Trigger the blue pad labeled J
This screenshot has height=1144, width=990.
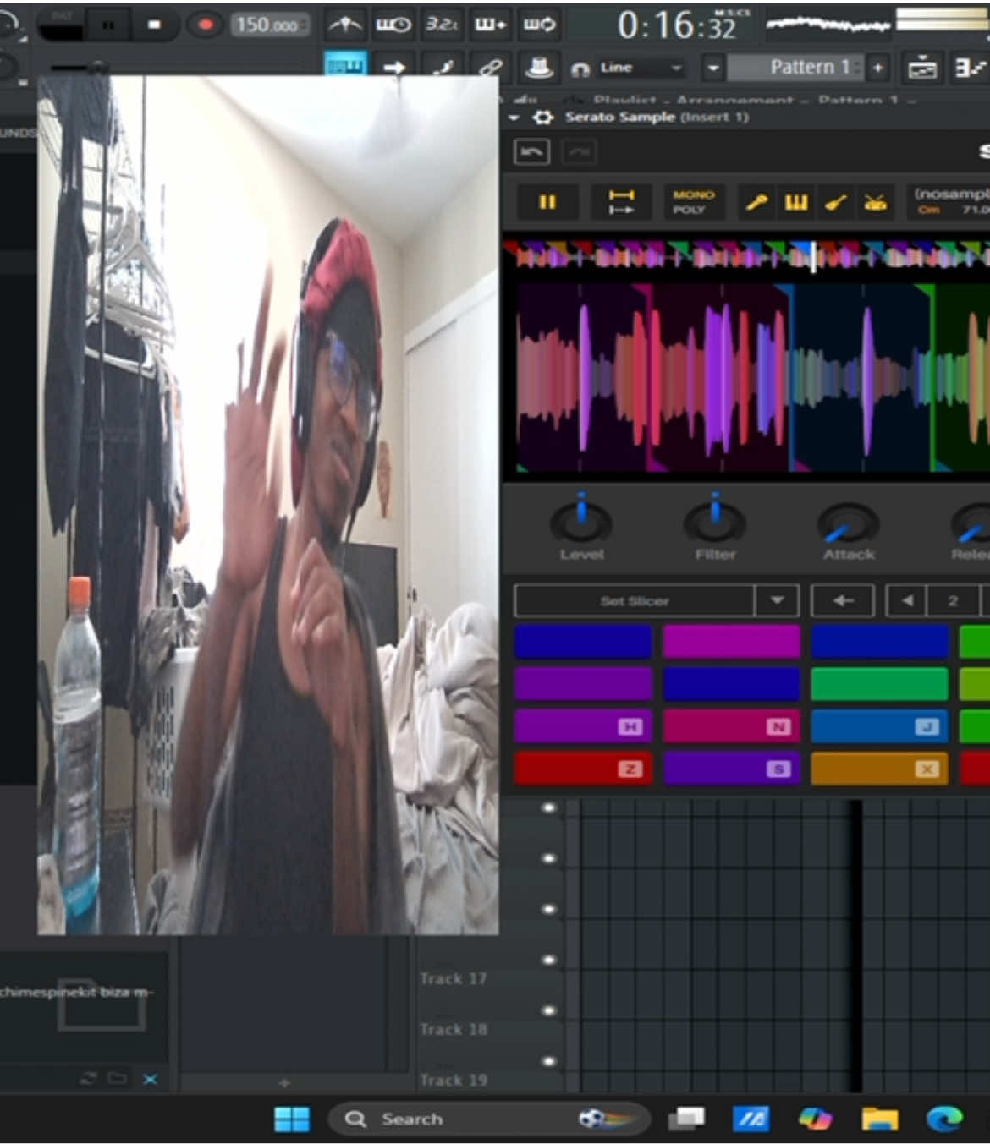pos(879,726)
